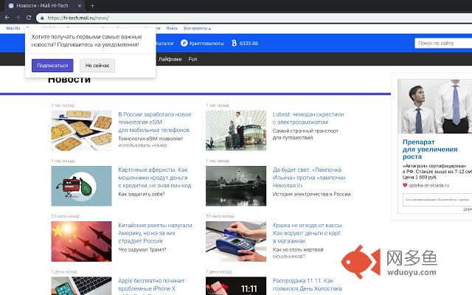Select the Новости - Mail Hi-Tech tab

point(45,5)
